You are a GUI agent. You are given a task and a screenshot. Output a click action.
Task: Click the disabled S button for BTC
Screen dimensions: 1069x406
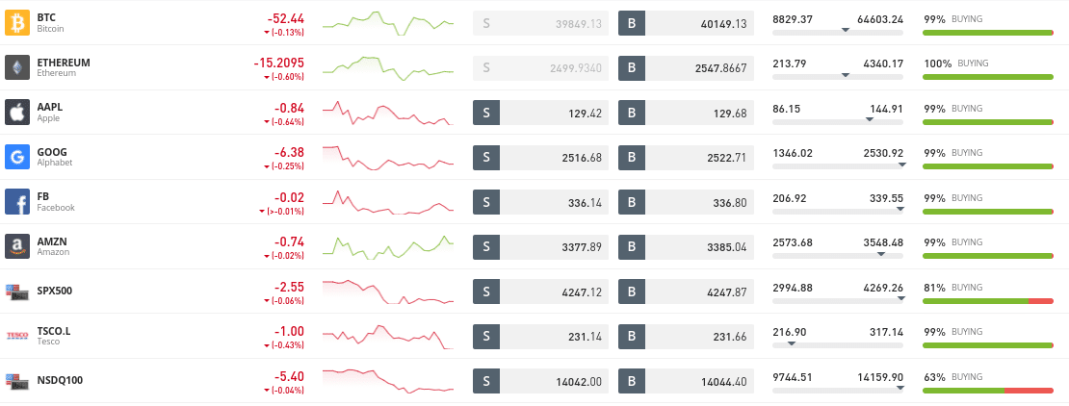[486, 23]
